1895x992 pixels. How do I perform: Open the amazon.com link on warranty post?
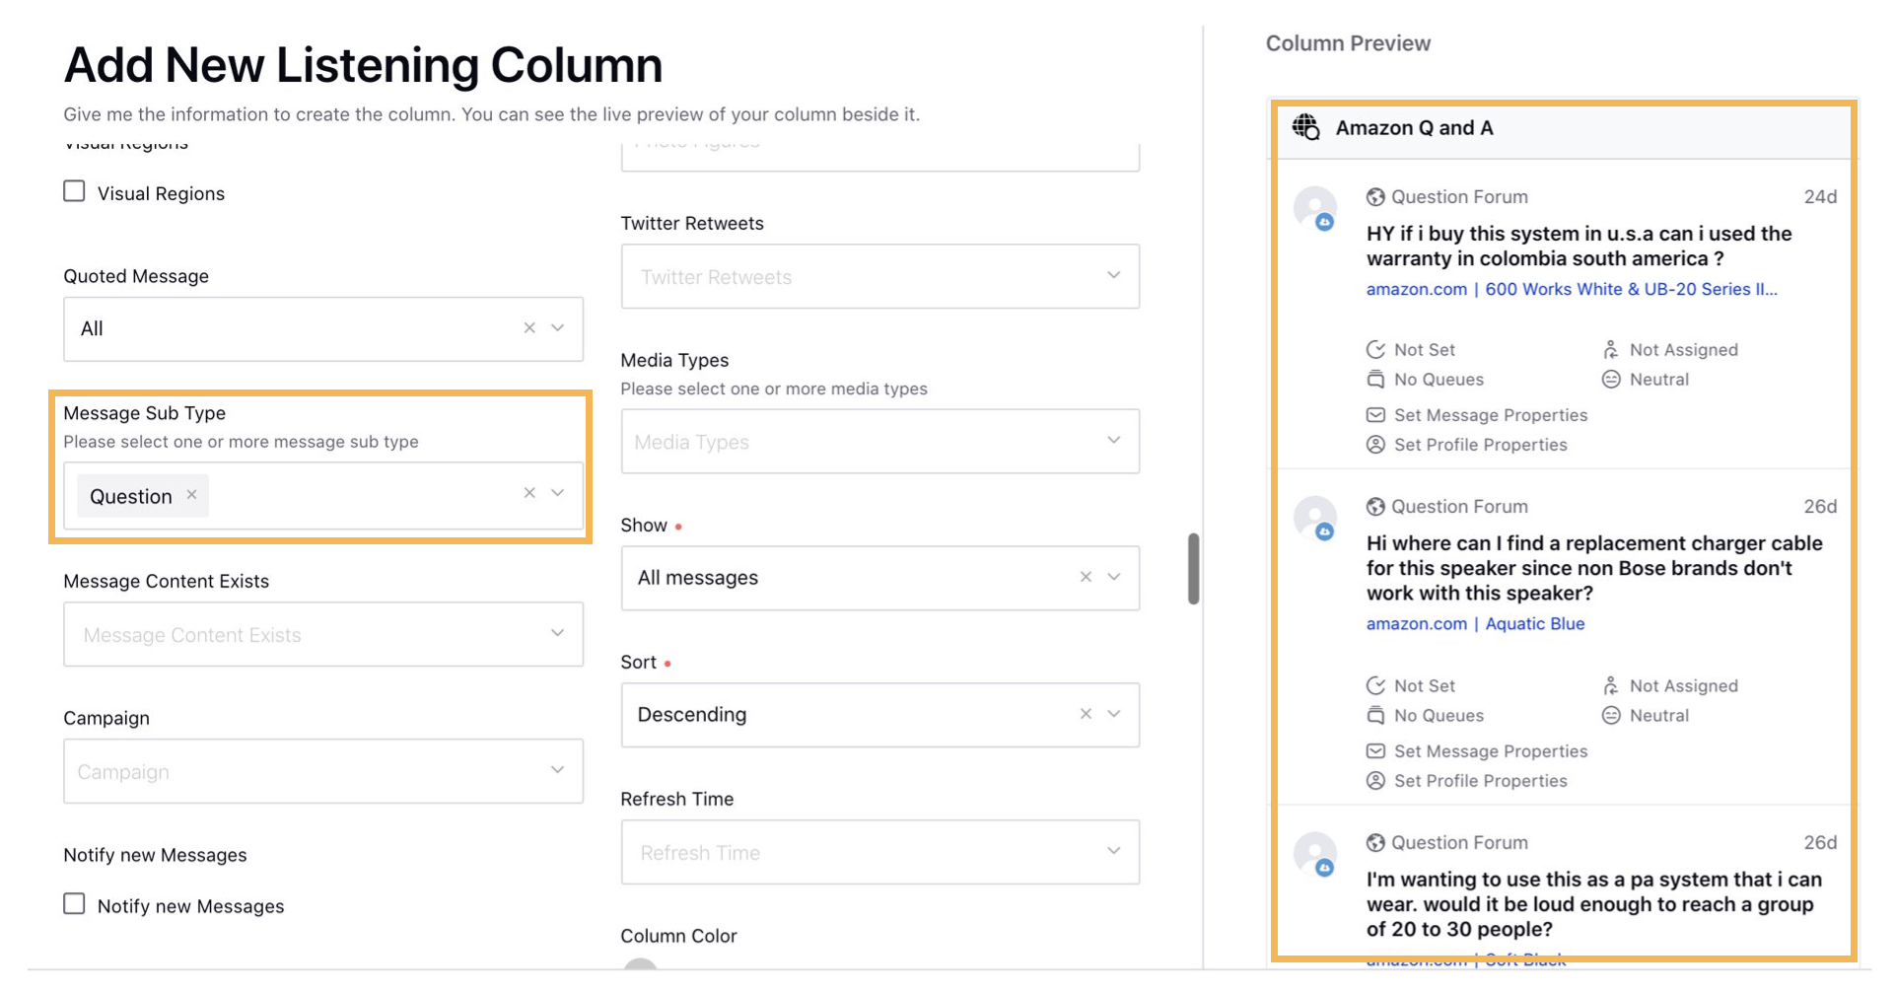tap(1416, 289)
